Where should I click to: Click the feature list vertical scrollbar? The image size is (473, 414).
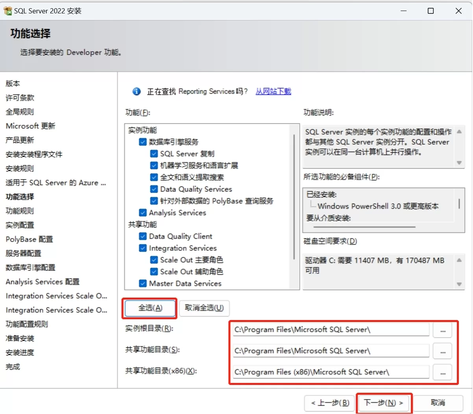pyautogui.click(x=294, y=197)
